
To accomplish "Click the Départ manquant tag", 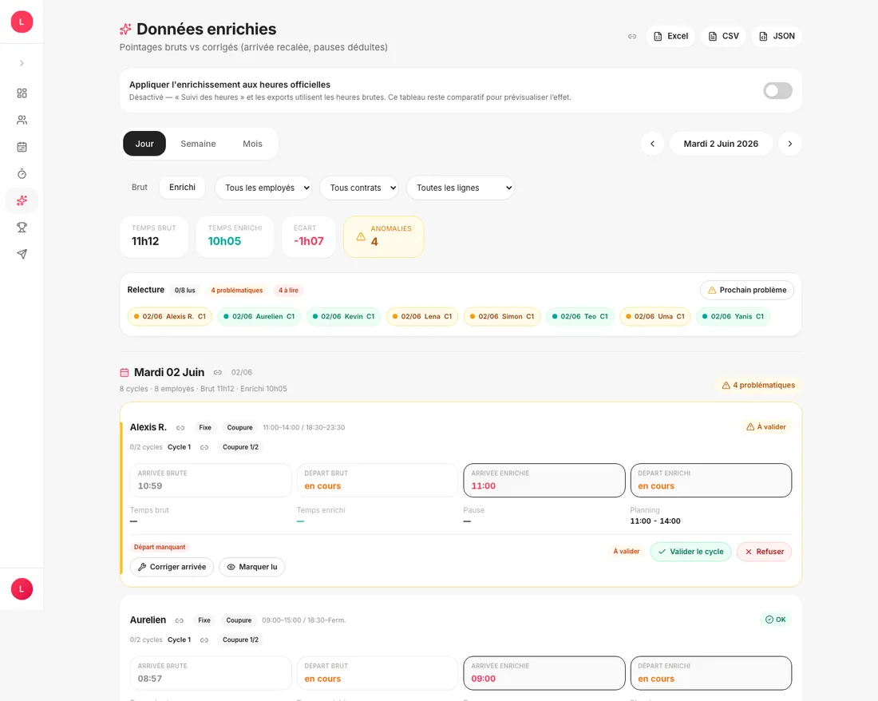I will (160, 547).
